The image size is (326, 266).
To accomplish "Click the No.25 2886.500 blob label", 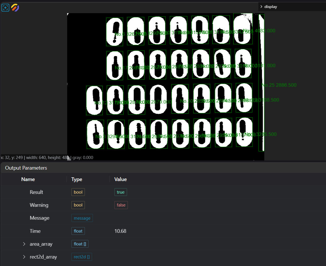I will [279, 85].
